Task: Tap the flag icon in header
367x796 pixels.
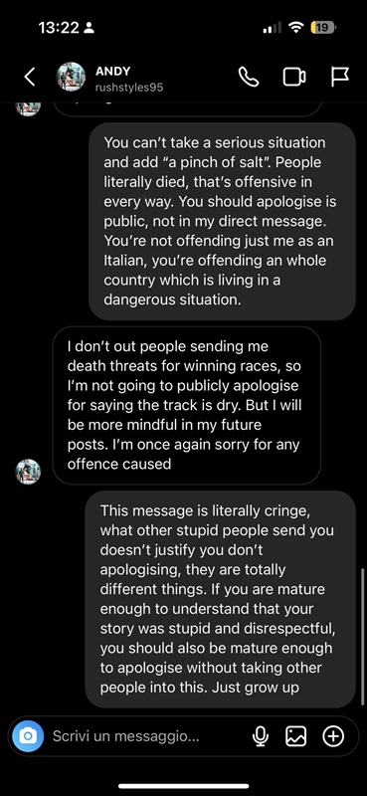Action: pyautogui.click(x=339, y=78)
